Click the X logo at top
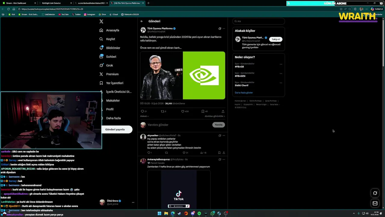385x217 pixels. (x=101, y=21)
